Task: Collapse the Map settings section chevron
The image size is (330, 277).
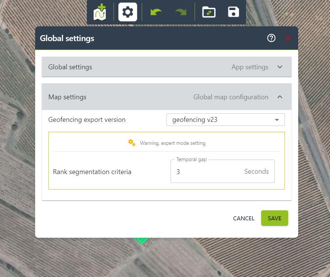Action: 280,97
